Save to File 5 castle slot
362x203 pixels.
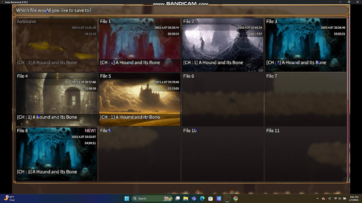(139, 100)
